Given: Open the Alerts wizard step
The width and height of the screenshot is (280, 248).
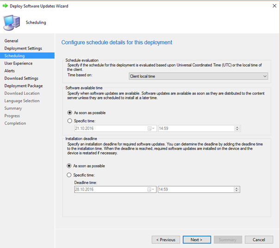Looking at the screenshot, I should pyautogui.click(x=10, y=71).
